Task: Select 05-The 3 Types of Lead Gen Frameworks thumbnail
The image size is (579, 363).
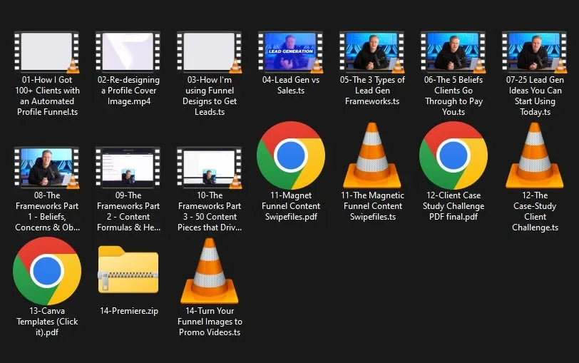Action: tap(372, 52)
